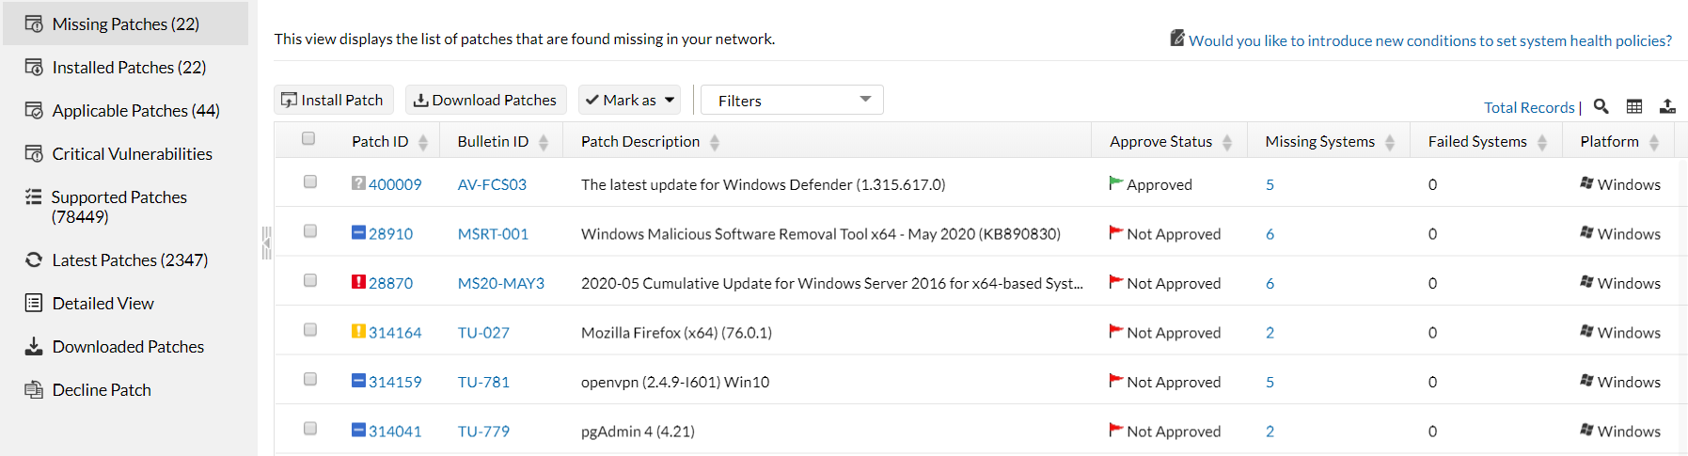
Task: Click the green Approved flag for Windows Defender
Action: tap(1116, 183)
